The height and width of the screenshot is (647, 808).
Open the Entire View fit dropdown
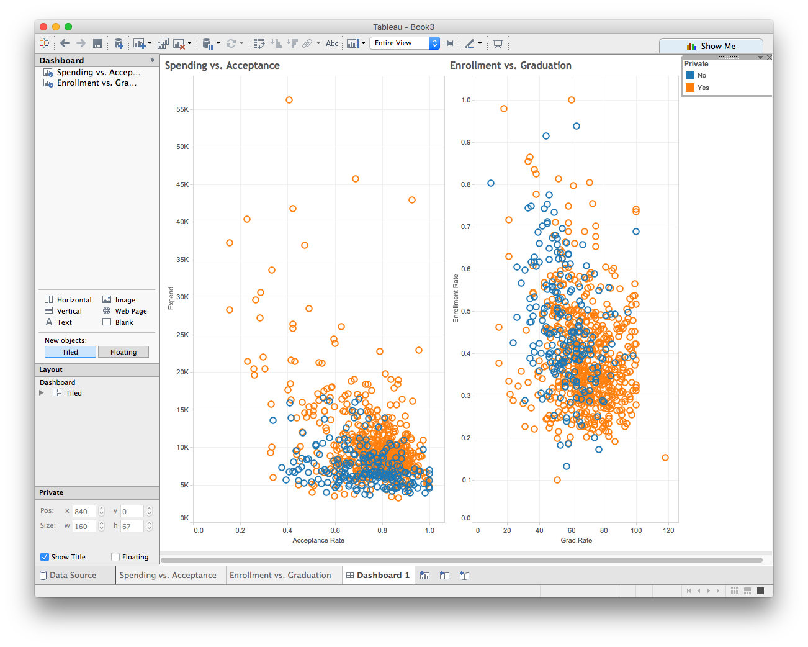tap(405, 43)
